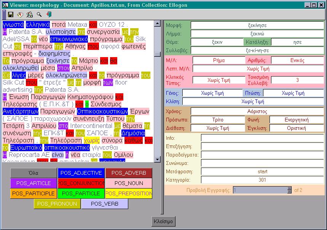Click the Κατάληξη field showing ησε
327x230 pixels.
tap(297, 42)
